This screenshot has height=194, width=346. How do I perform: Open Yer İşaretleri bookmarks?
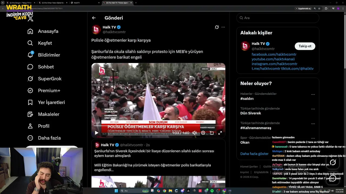[x=46, y=102]
